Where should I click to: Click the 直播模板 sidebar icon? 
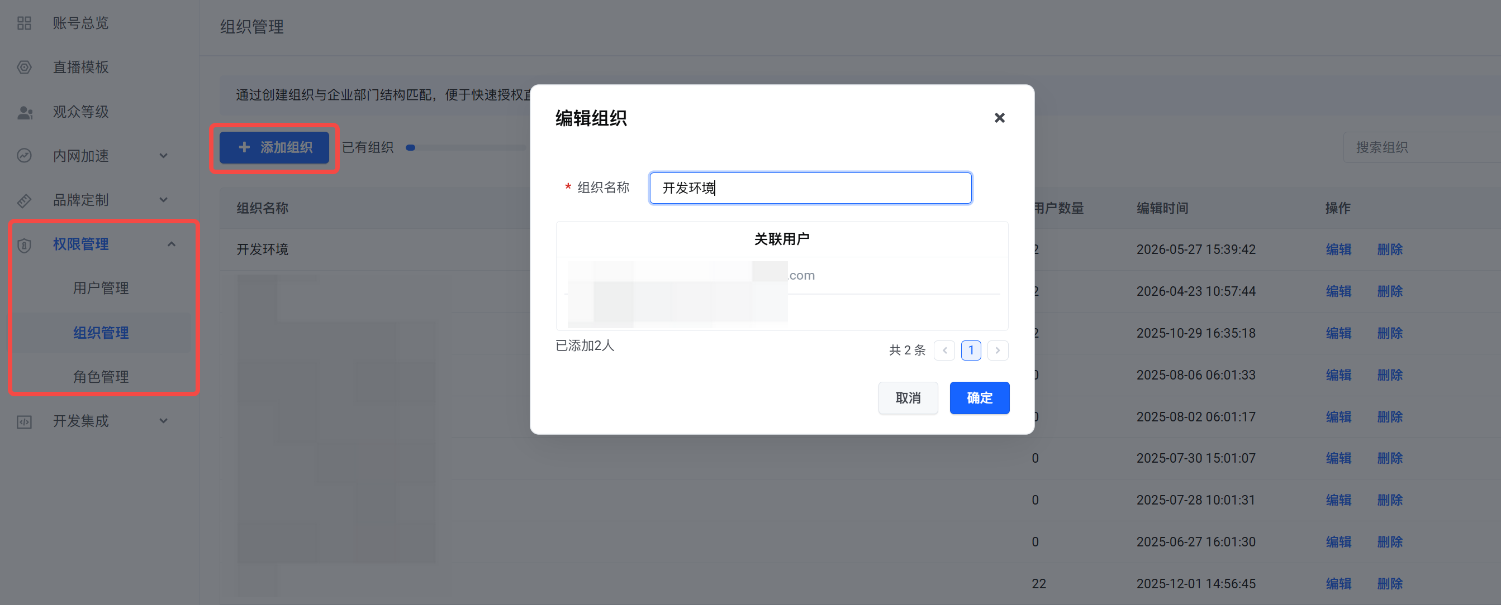(24, 68)
